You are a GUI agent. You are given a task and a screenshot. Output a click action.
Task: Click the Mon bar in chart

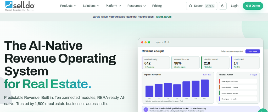186,89
